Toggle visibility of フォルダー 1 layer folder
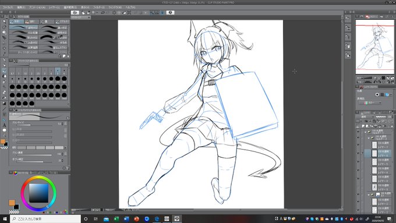 358,132
